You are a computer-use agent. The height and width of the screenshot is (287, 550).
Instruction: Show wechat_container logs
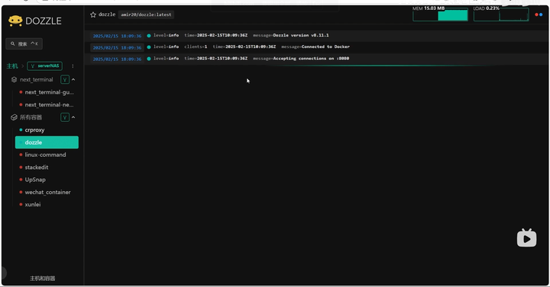pyautogui.click(x=47, y=193)
